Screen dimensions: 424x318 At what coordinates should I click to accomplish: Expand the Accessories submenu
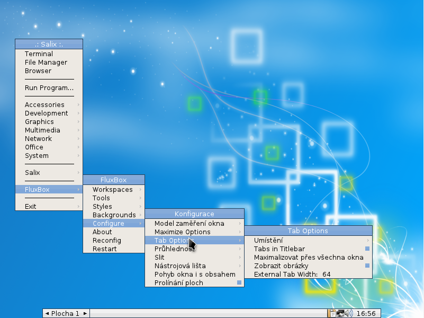click(49, 105)
